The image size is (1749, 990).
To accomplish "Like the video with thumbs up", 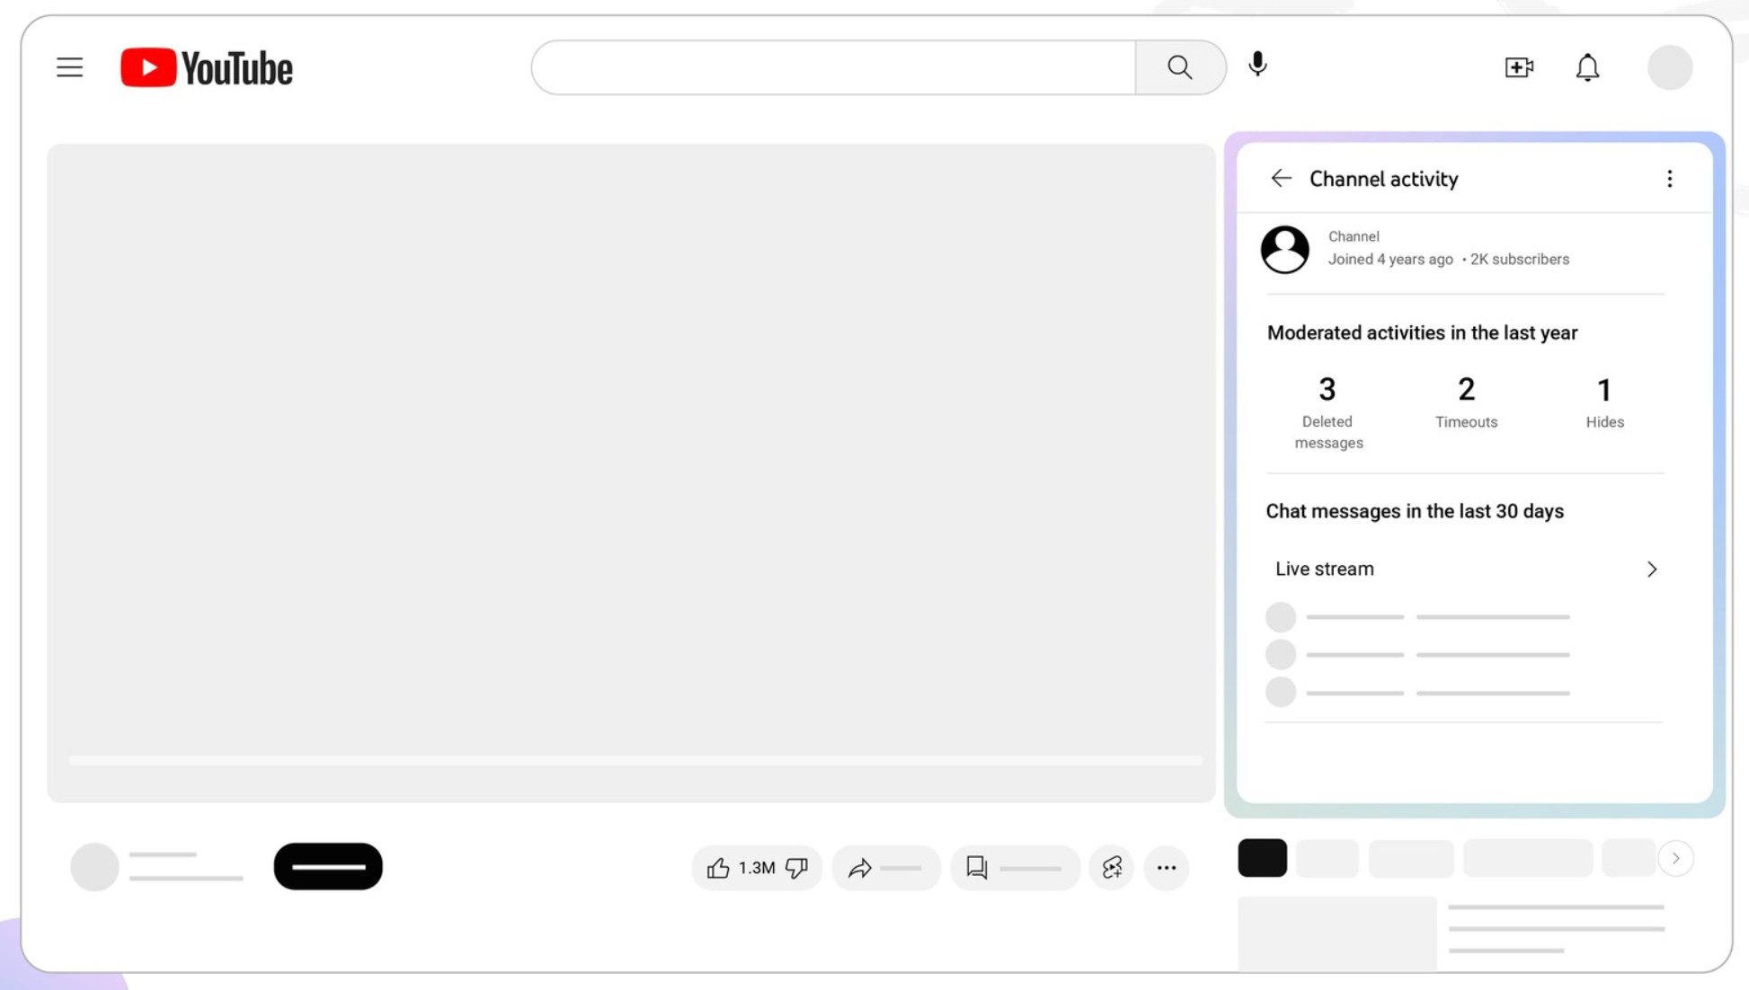I will point(718,868).
